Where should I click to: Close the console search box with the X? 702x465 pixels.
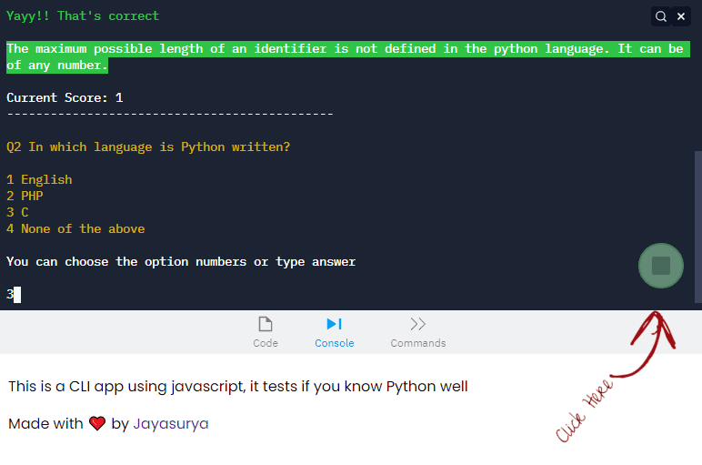click(681, 16)
